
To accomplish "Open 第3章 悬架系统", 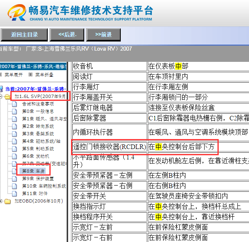I will coord(38,134).
